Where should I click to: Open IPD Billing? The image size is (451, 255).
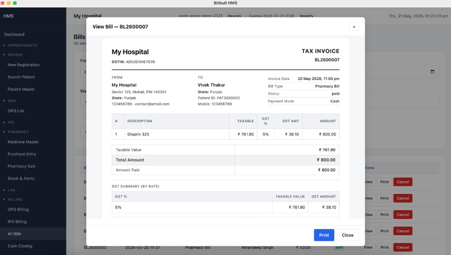(17, 222)
